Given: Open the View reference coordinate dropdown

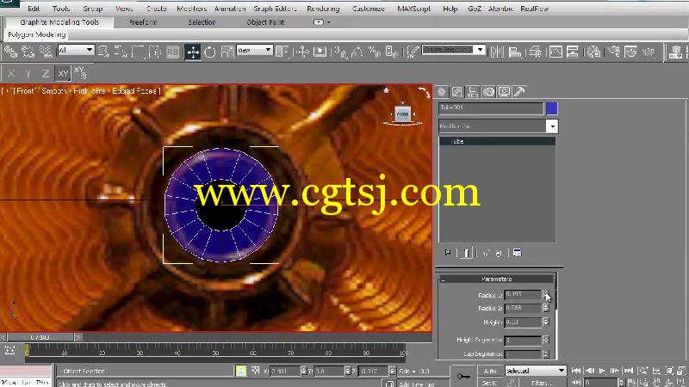Looking at the screenshot, I should point(254,50).
